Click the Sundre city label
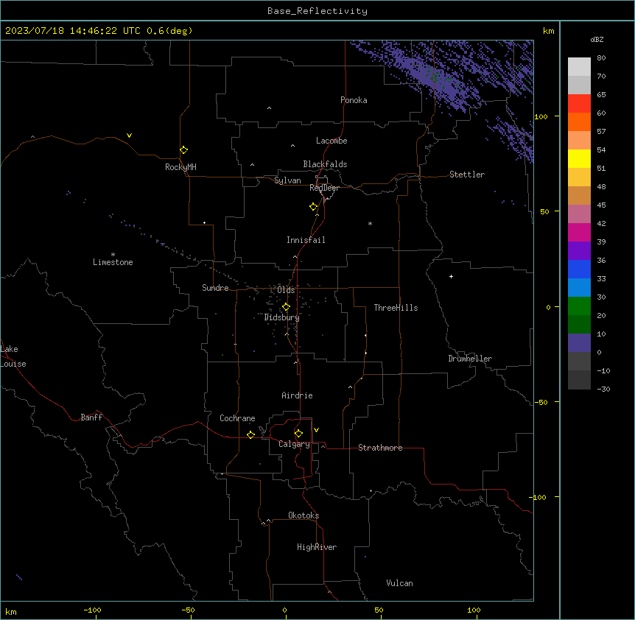Viewport: 635px width, 620px height. pyautogui.click(x=215, y=288)
